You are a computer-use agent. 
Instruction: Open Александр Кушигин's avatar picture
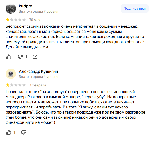[x=11, y=74]
